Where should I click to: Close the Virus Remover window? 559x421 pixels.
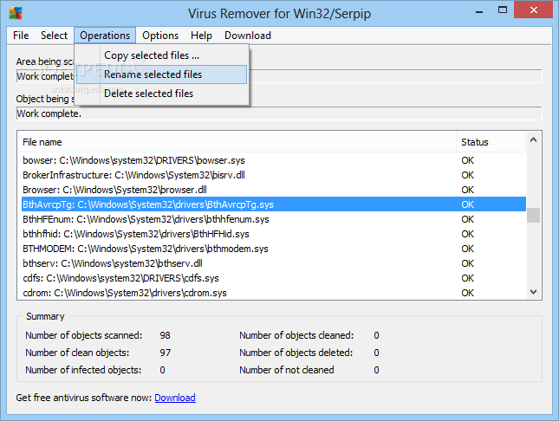(x=533, y=10)
